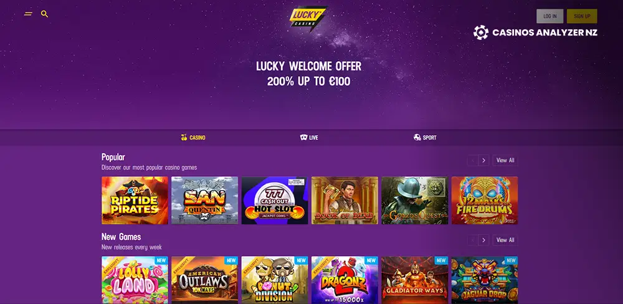623x304 pixels.
Task: Click the Log In button
Action: click(550, 16)
